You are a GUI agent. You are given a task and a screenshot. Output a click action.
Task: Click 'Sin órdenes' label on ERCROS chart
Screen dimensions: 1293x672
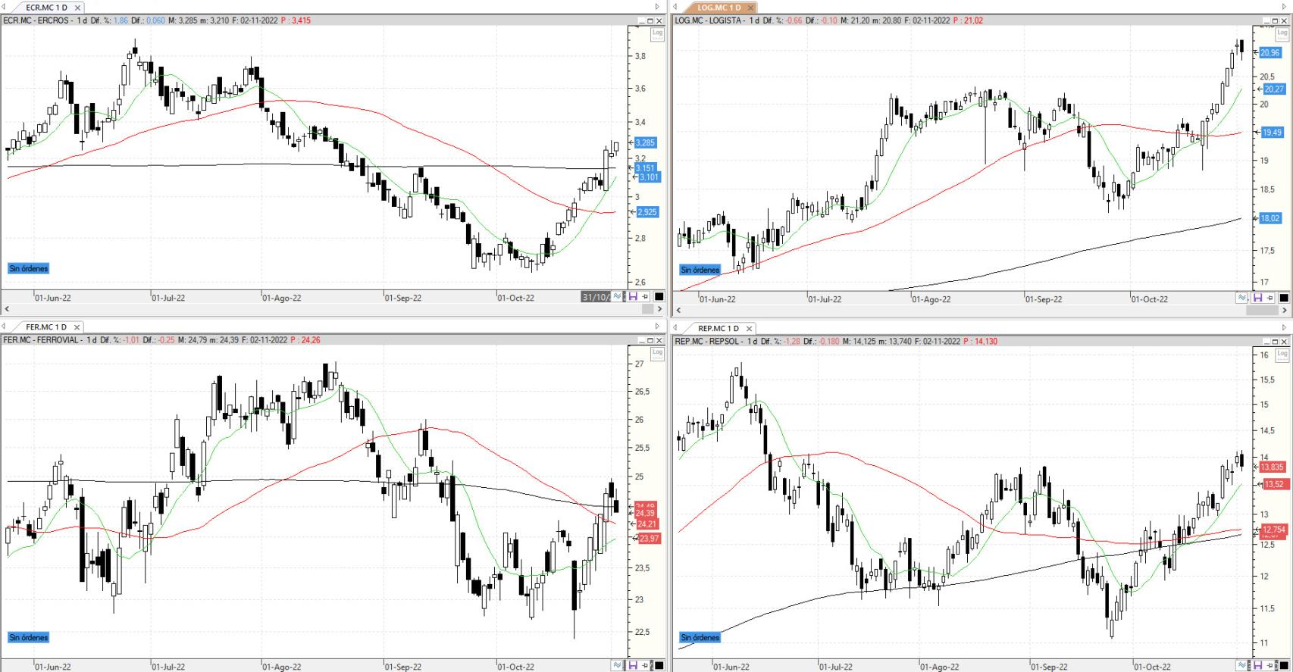coord(29,268)
